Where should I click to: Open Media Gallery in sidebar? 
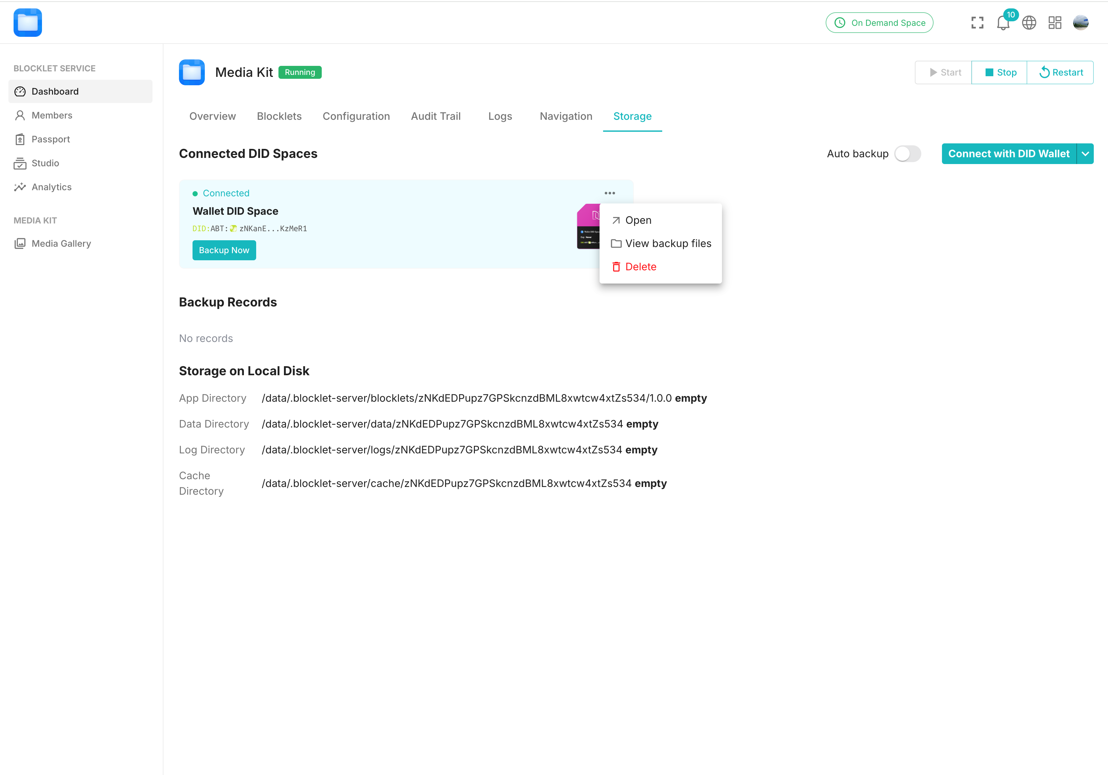tap(61, 243)
